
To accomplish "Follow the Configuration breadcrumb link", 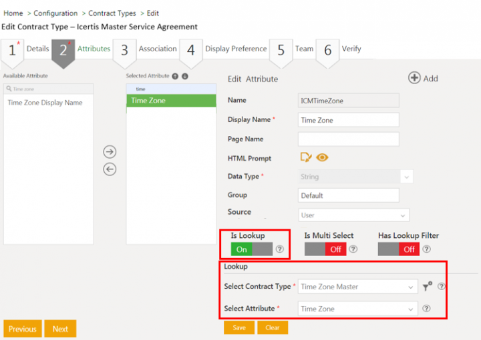I will pos(55,13).
